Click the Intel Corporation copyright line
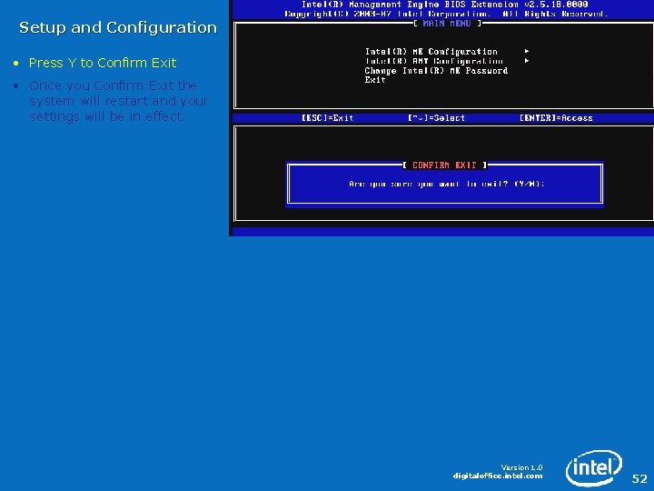 (x=445, y=14)
